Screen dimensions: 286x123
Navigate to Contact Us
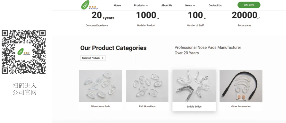point(215,5)
